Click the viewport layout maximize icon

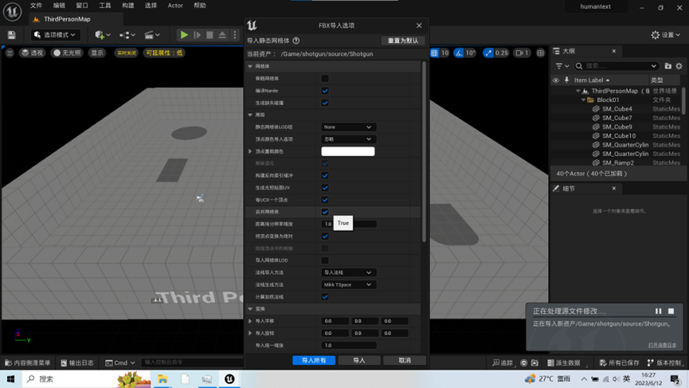(541, 53)
